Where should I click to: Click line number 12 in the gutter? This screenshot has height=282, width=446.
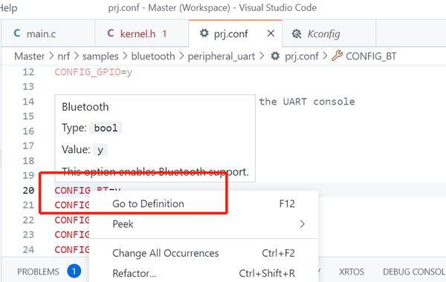pos(28,72)
